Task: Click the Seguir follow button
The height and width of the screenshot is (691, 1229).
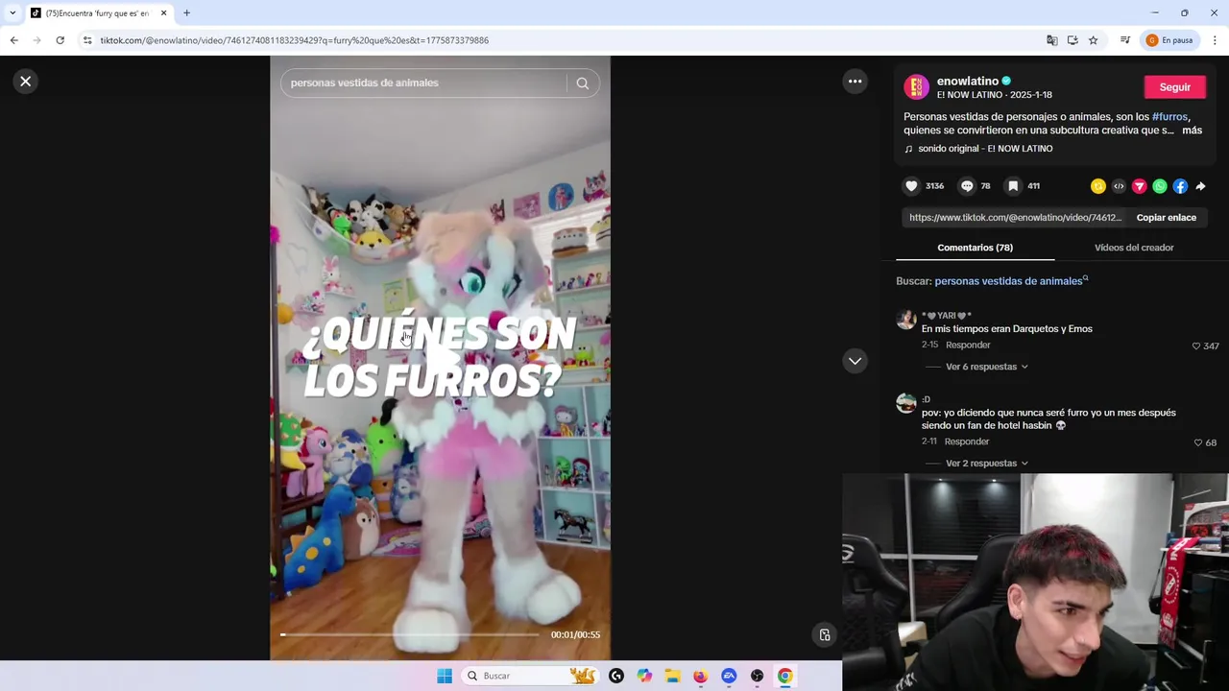Action: click(x=1174, y=87)
